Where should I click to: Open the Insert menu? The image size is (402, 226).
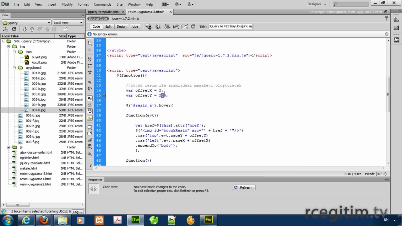pos(52,4)
